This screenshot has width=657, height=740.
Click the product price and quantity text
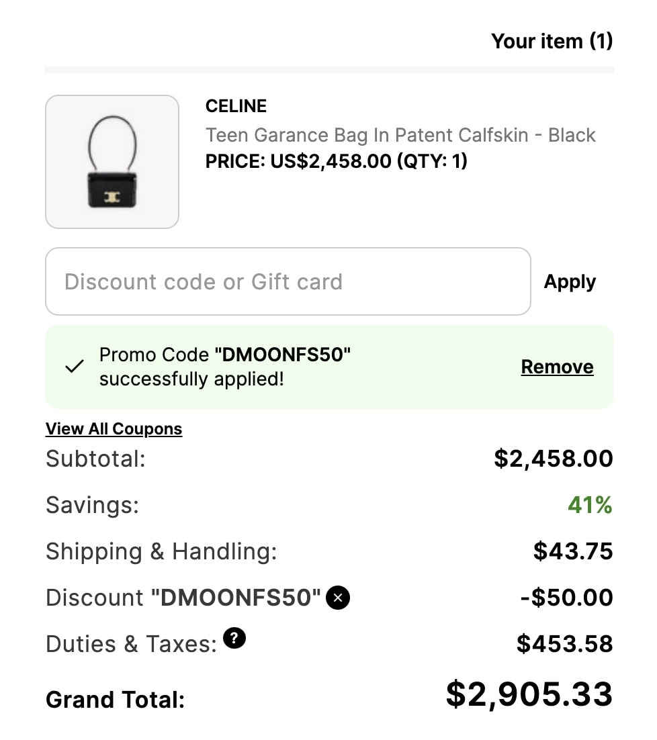click(336, 161)
